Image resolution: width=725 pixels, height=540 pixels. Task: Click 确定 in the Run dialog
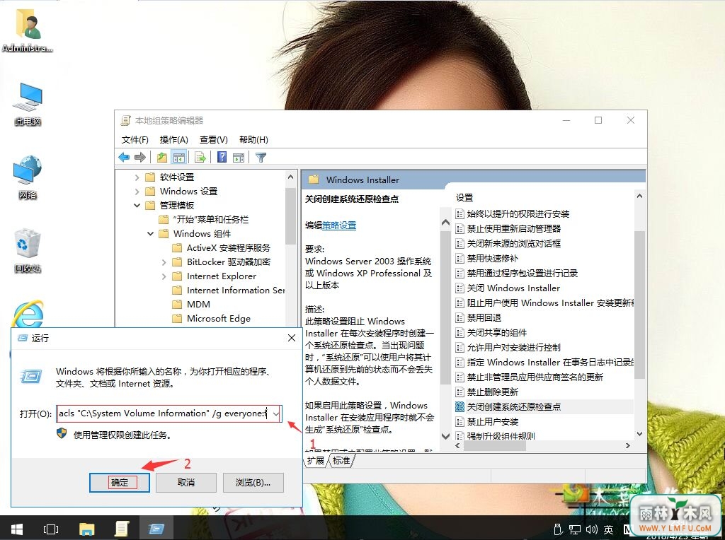[x=119, y=482]
